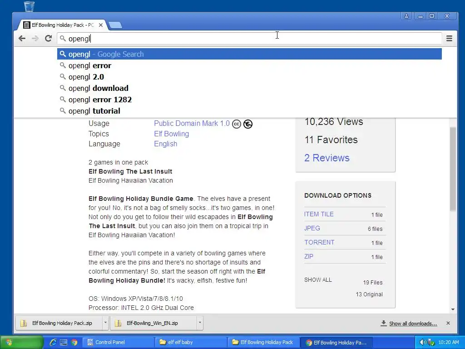Launch Internet Explorer from quick launch
Screen dimensions: 465x349
click(x=53, y=342)
